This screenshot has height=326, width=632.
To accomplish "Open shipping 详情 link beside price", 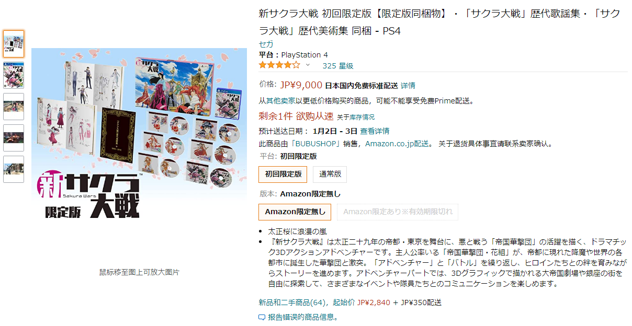I will tap(408, 85).
